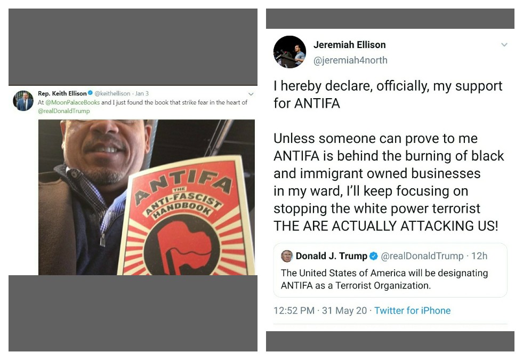Open the @MoonPalaceBooks mention

click(73, 102)
